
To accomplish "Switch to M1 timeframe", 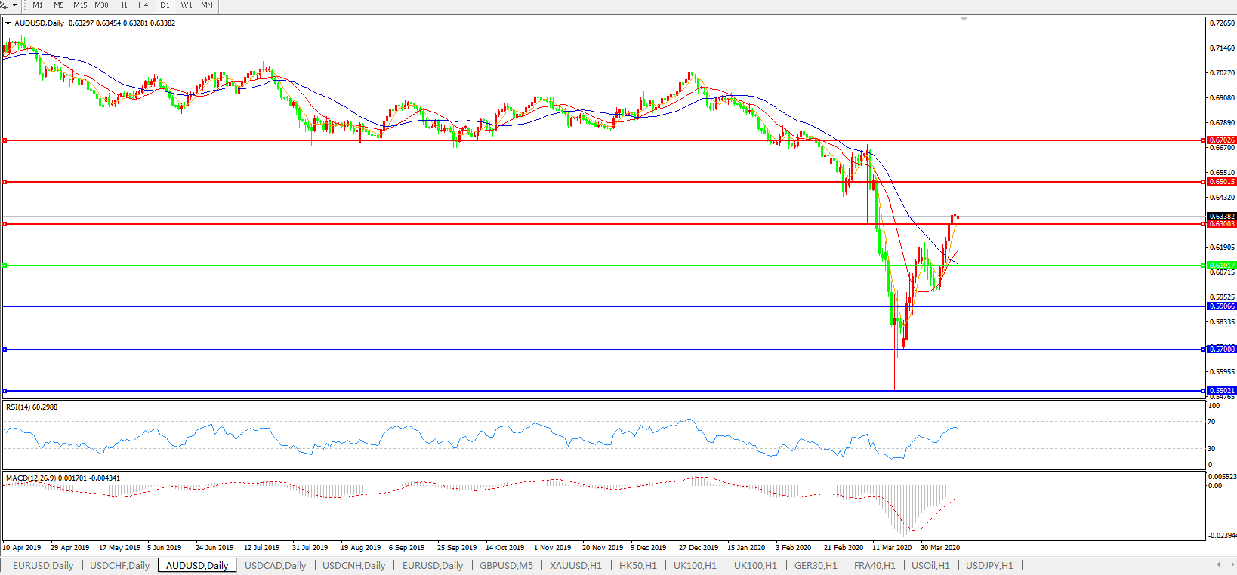I will [38, 5].
